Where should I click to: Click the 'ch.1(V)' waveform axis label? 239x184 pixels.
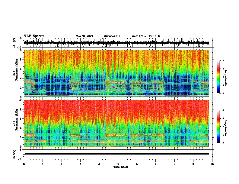coord(14,43)
